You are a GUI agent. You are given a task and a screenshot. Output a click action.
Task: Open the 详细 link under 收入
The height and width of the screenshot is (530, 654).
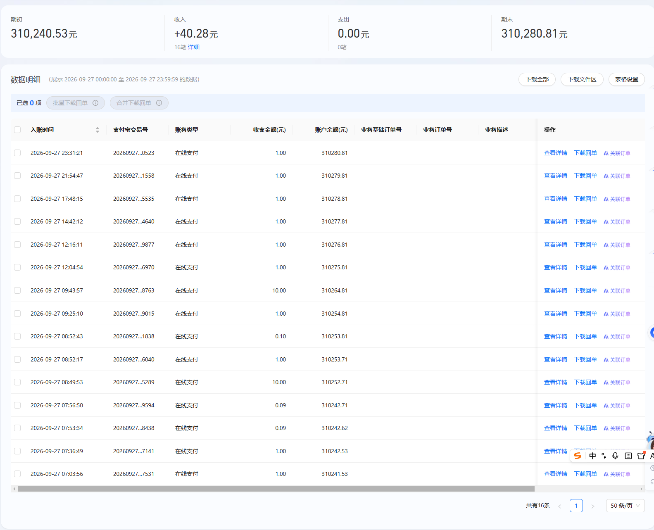click(194, 47)
